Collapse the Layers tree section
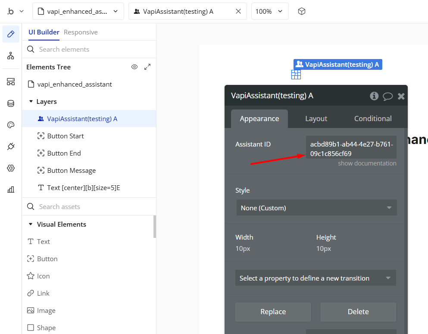 click(x=31, y=102)
